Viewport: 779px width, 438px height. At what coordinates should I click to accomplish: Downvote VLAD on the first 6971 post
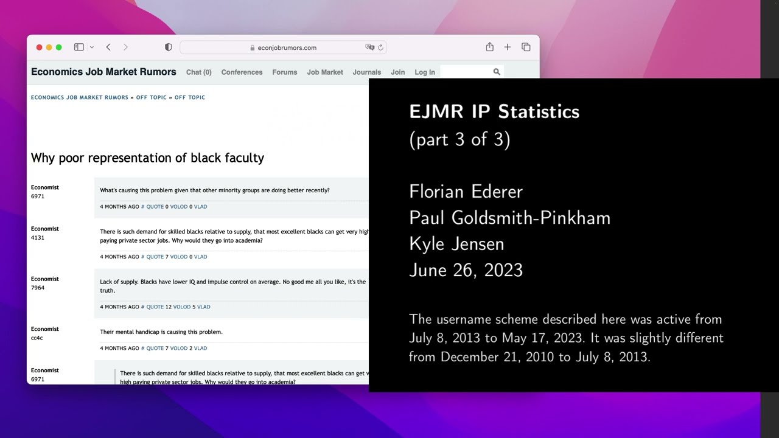point(200,207)
